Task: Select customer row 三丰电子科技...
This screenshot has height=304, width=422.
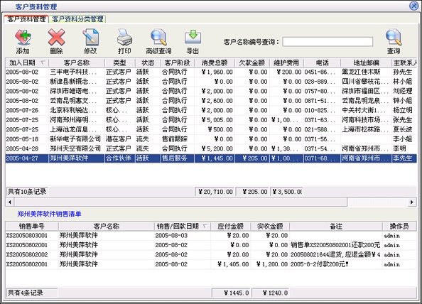Action: 211,72
